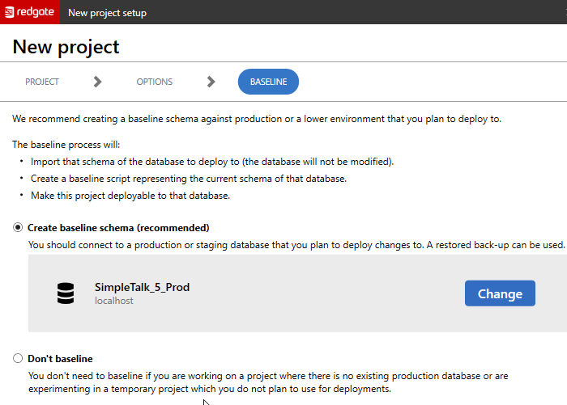Click the New project page heading

point(66,47)
